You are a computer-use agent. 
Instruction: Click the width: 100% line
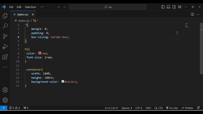41,73
